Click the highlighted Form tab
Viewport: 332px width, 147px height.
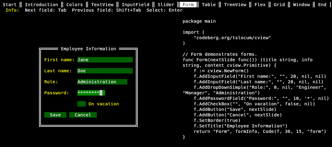coord(188,5)
